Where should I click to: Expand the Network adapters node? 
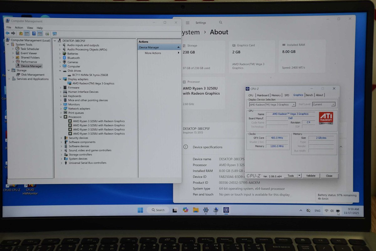point(61,109)
